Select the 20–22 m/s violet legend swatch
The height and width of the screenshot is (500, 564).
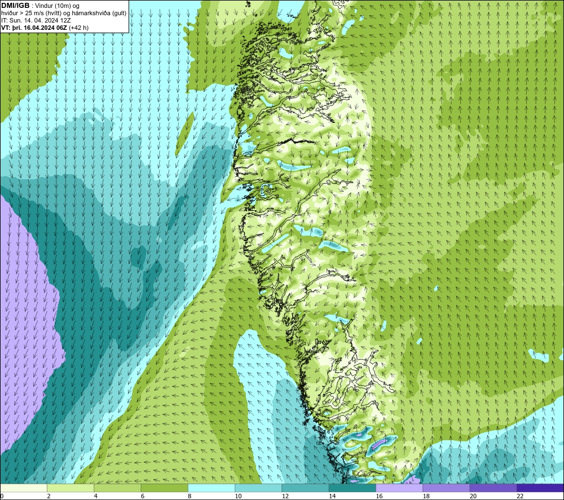(x=493, y=488)
